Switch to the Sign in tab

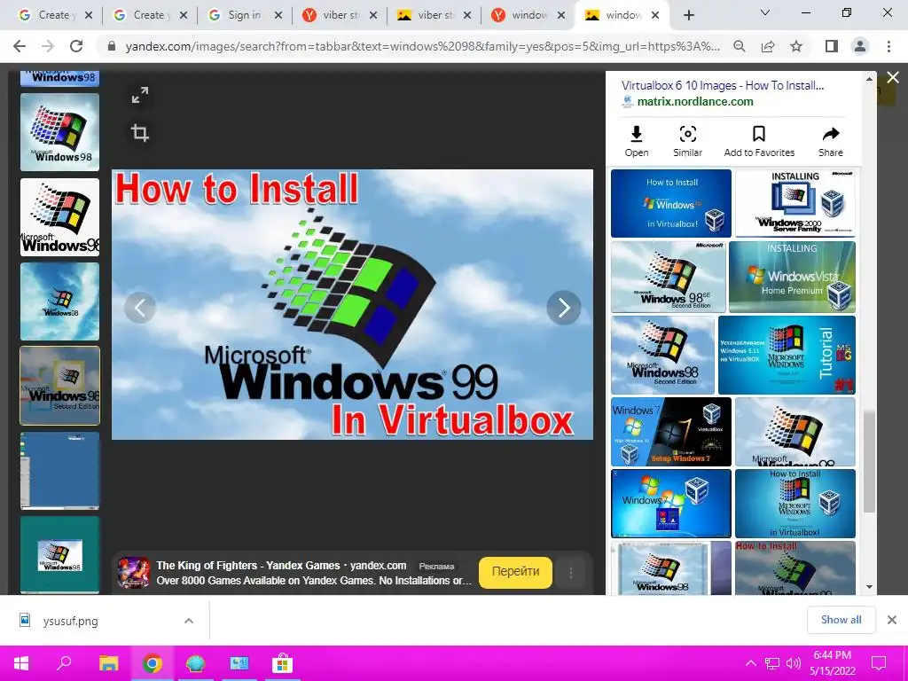point(244,15)
